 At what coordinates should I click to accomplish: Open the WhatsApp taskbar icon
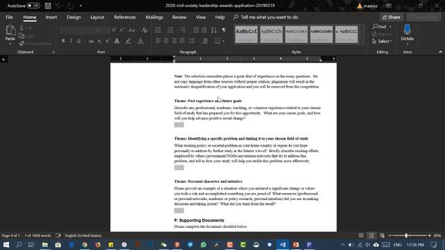tap(204, 244)
